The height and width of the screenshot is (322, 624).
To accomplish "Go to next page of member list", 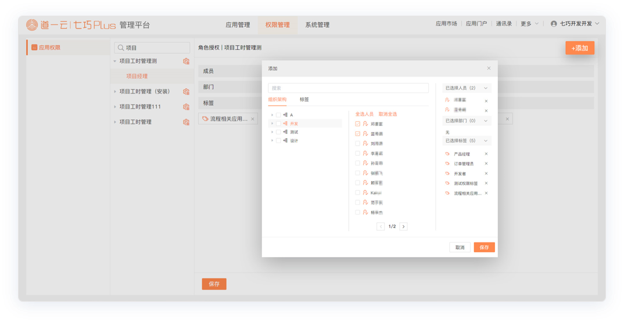I will tap(404, 226).
